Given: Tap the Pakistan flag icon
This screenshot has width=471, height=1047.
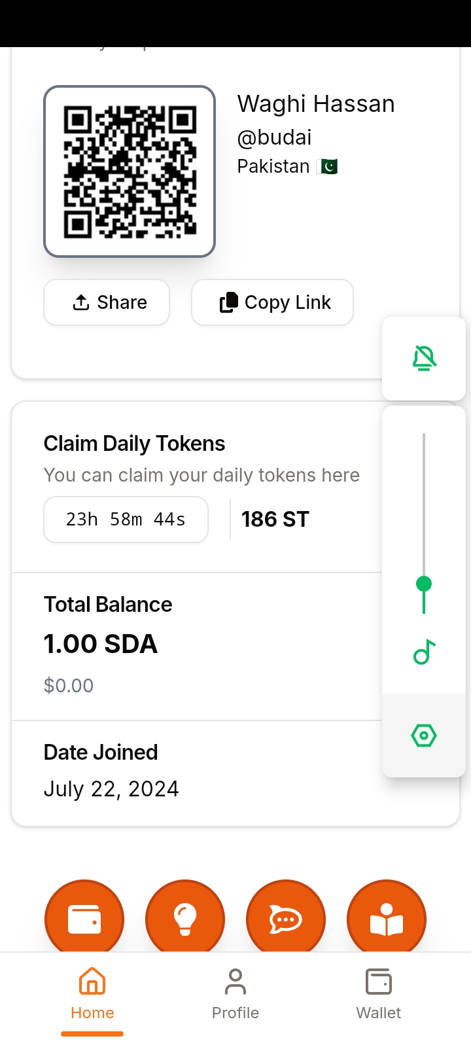Looking at the screenshot, I should pyautogui.click(x=327, y=167).
